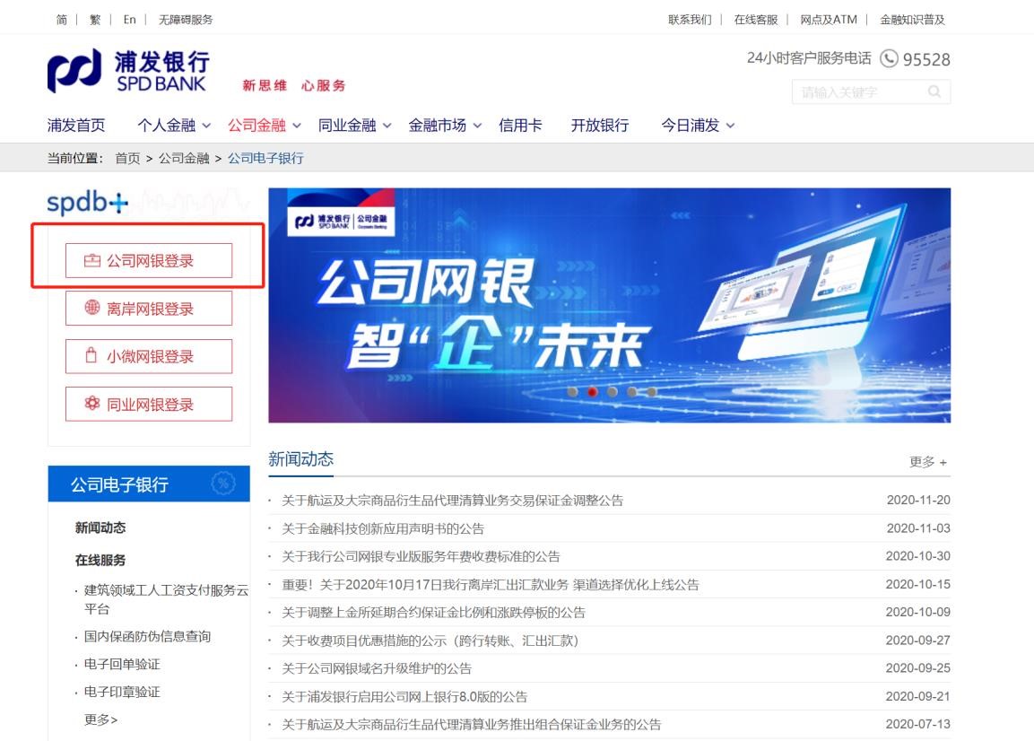Go to 浦发首页 in main navigation

pos(76,126)
